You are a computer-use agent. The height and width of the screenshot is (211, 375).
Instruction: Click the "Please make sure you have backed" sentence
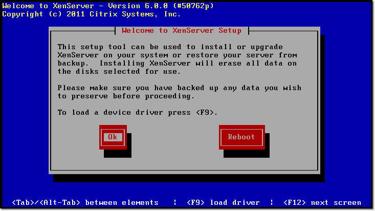(131, 88)
